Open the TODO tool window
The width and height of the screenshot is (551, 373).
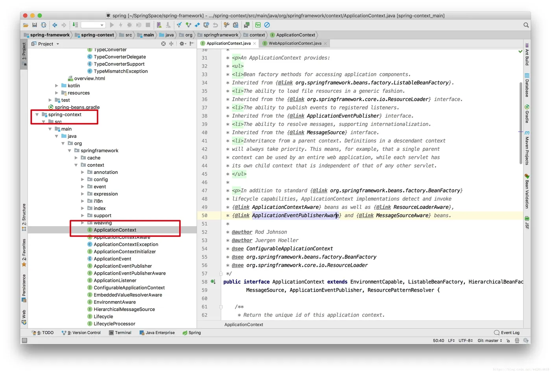pyautogui.click(x=43, y=332)
